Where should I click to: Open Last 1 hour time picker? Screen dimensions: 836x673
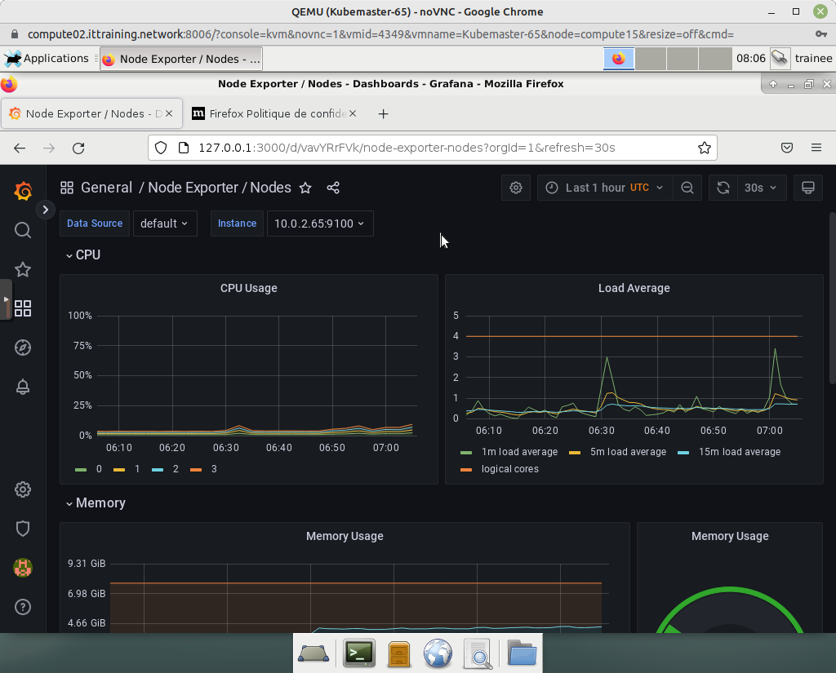coord(604,188)
